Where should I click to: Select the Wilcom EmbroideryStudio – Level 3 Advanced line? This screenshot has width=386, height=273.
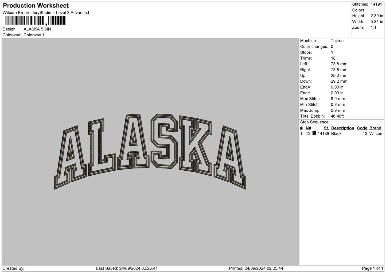(46, 13)
